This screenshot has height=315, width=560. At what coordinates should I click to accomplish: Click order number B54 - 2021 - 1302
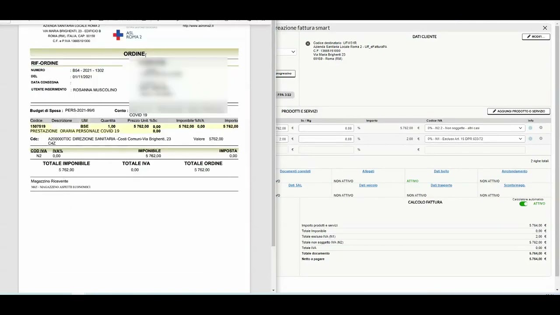tap(88, 70)
